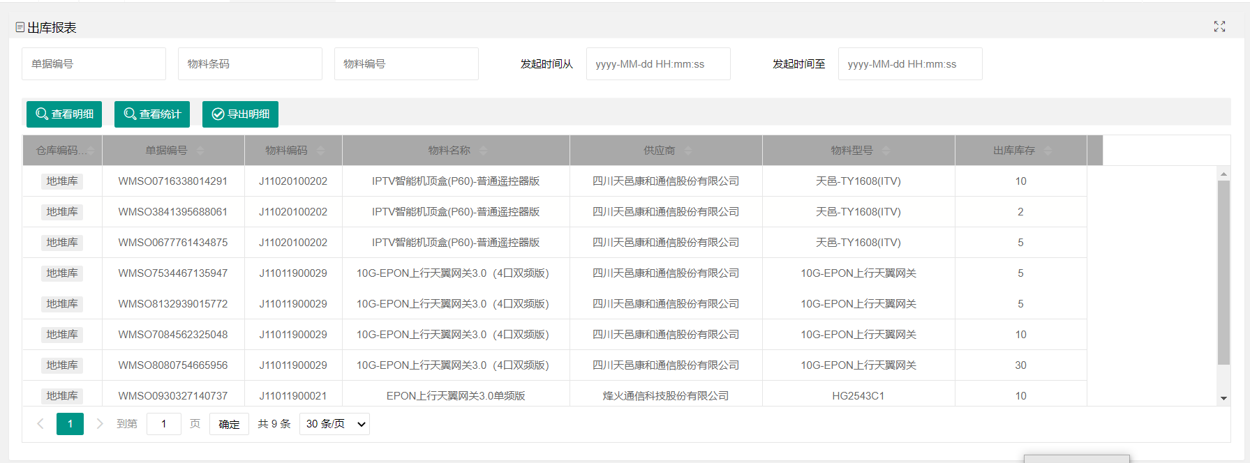
Task: Select order WMSO3841395688061
Action: pos(173,212)
